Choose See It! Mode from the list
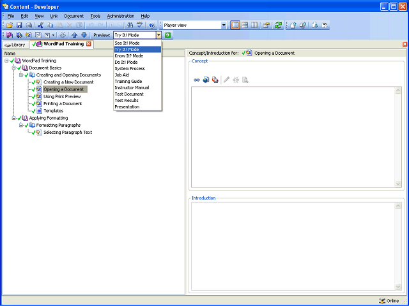409x306 pixels. 137,43
